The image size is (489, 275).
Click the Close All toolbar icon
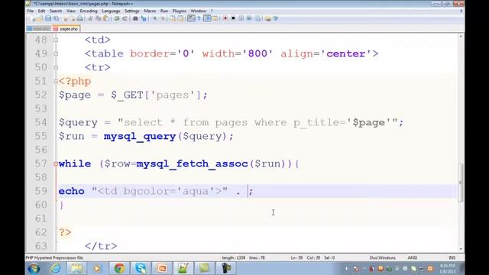point(73,18)
